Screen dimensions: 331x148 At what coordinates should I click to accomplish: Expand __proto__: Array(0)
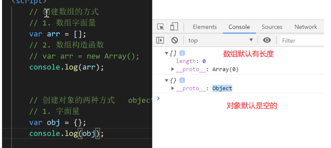point(173,69)
